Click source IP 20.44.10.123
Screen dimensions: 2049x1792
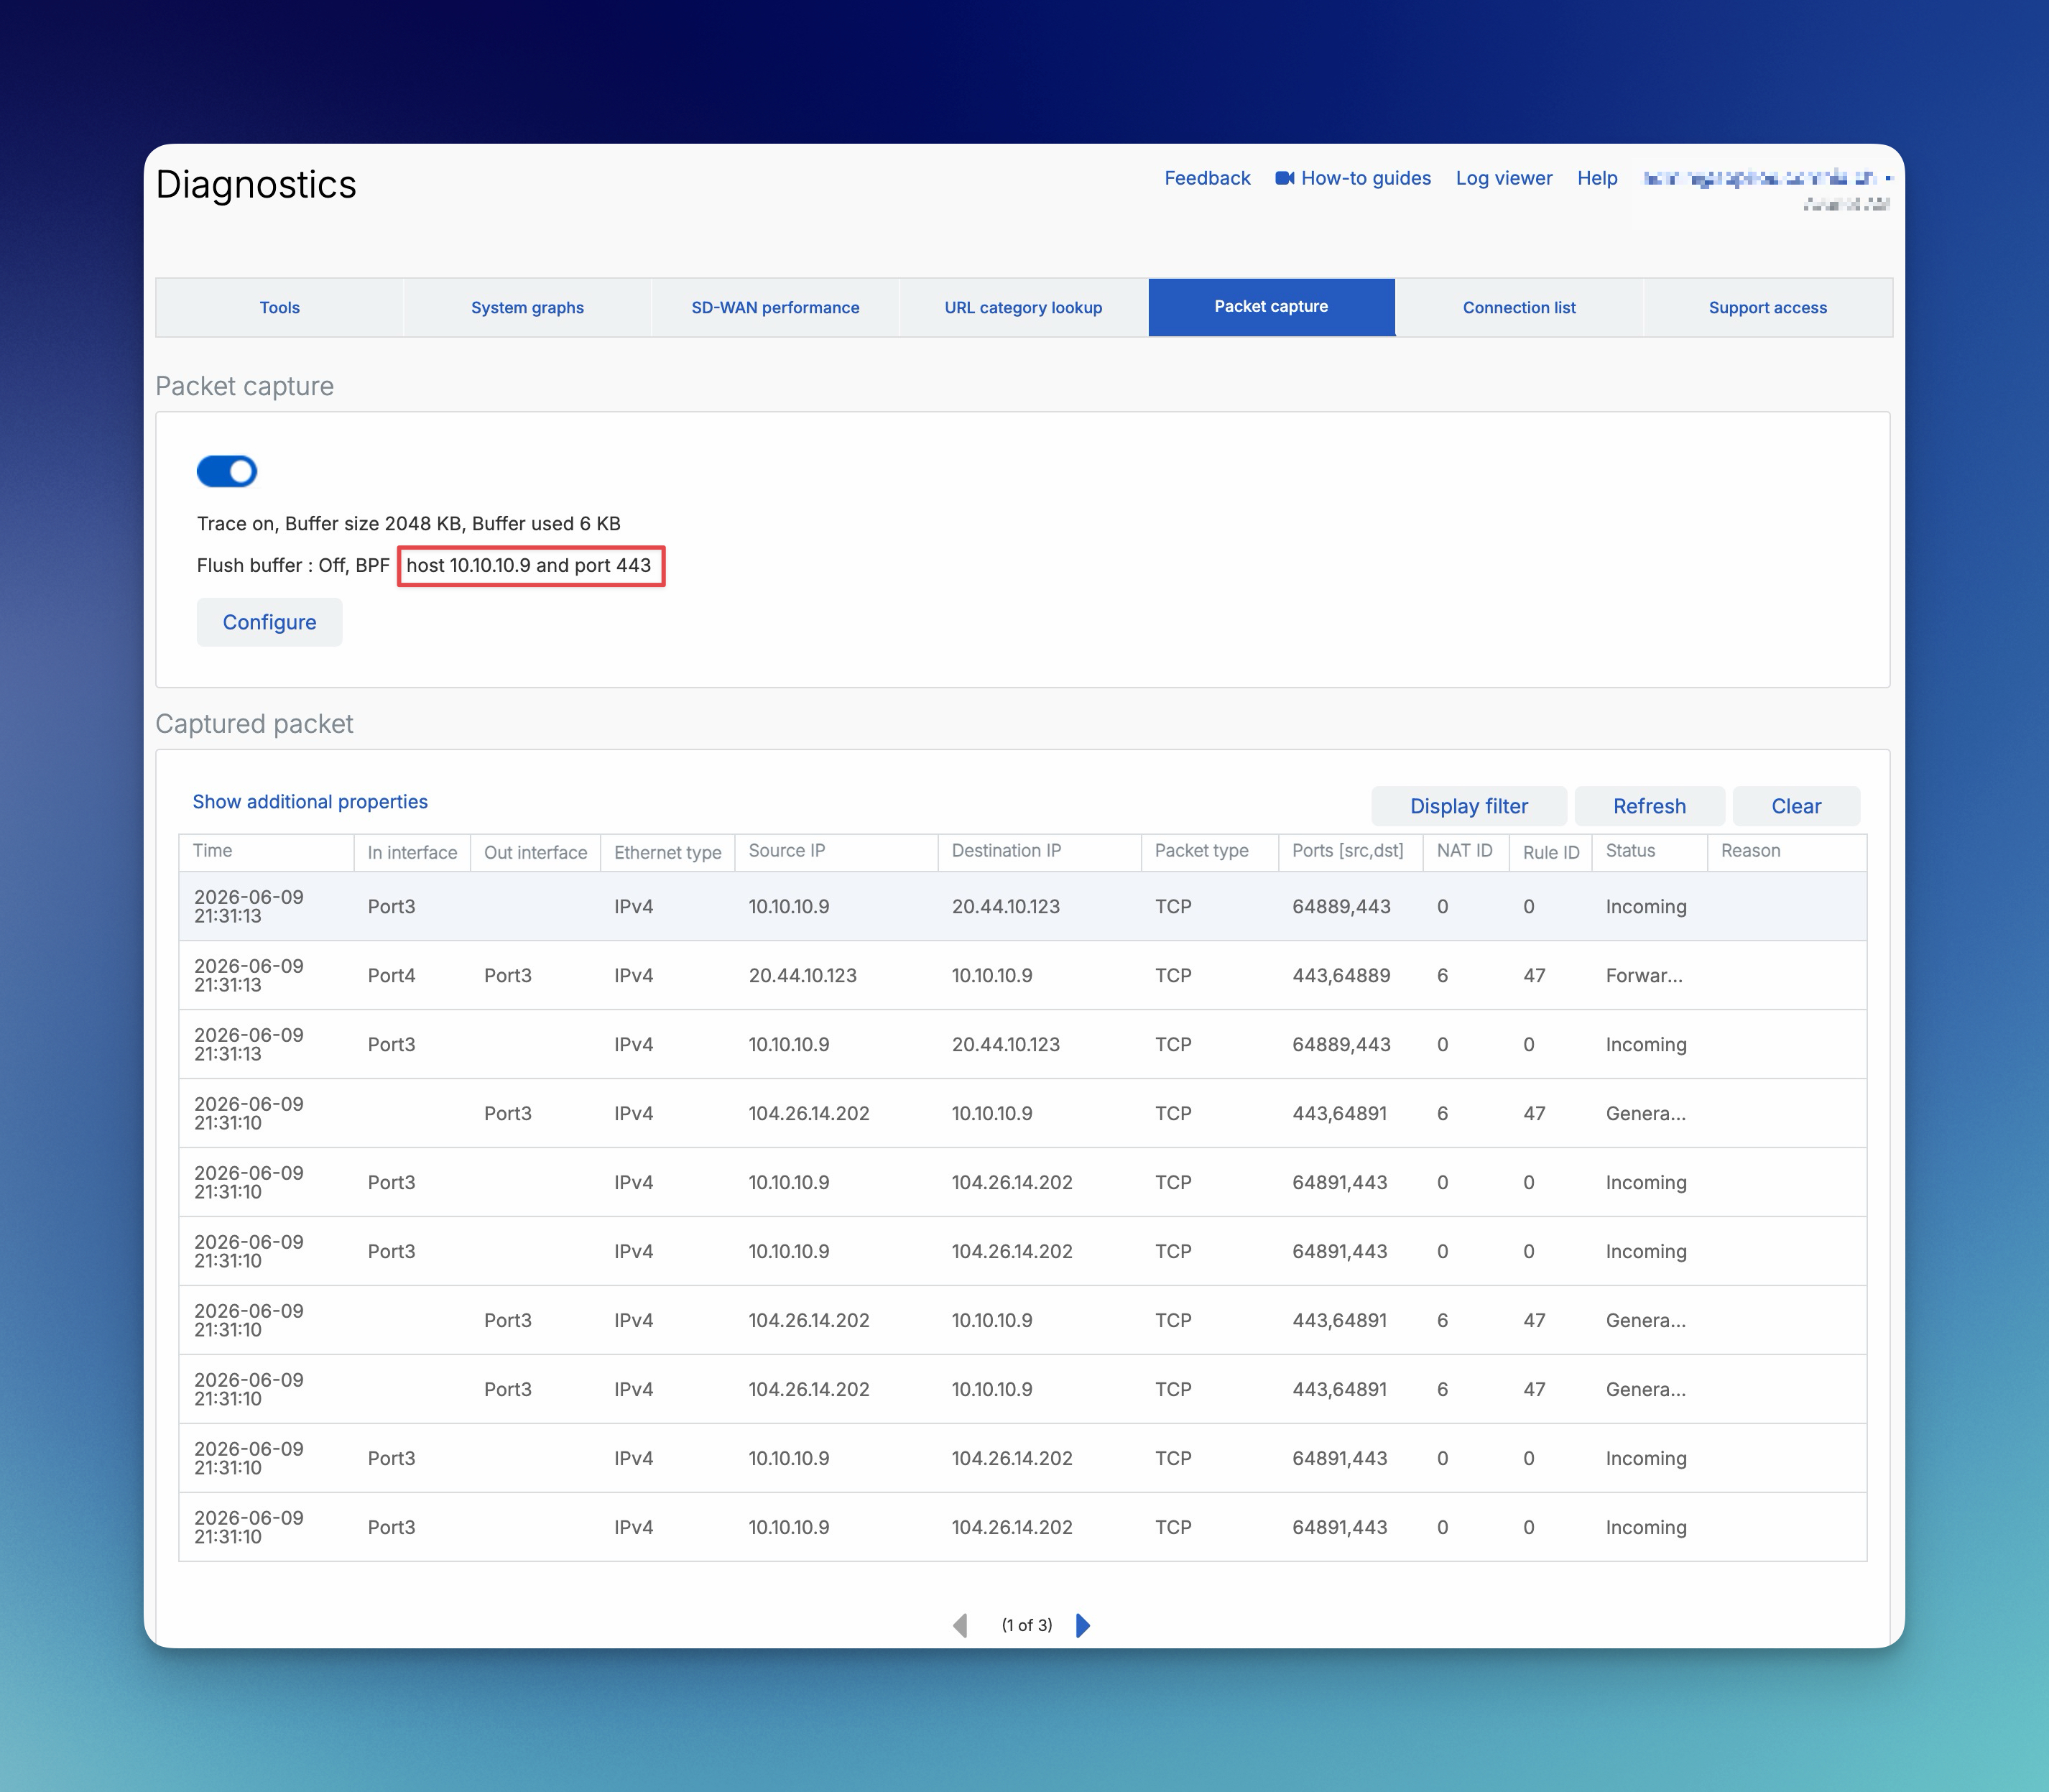[x=802, y=975]
